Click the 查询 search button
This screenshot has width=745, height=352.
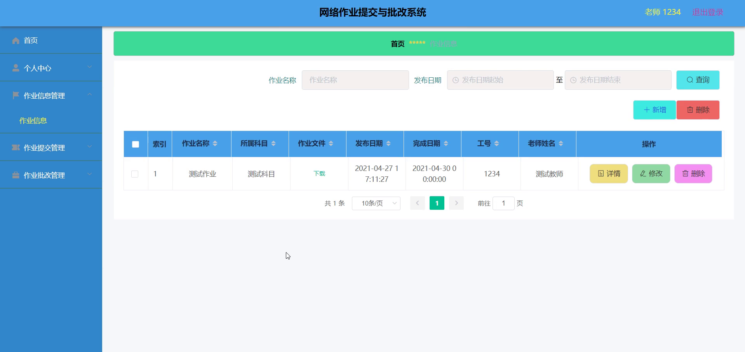698,80
